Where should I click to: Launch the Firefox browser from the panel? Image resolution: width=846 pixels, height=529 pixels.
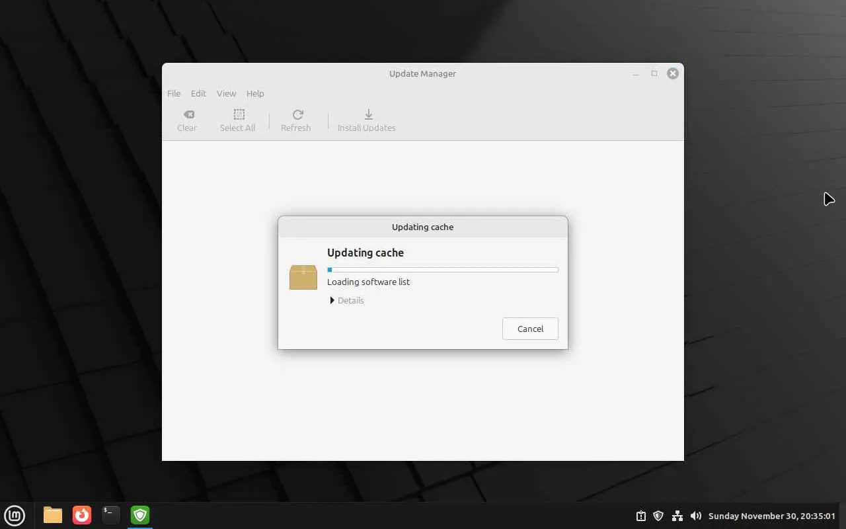[x=82, y=515]
